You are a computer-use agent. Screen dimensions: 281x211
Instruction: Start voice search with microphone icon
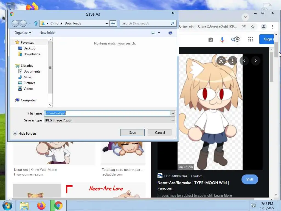(x=222, y=40)
